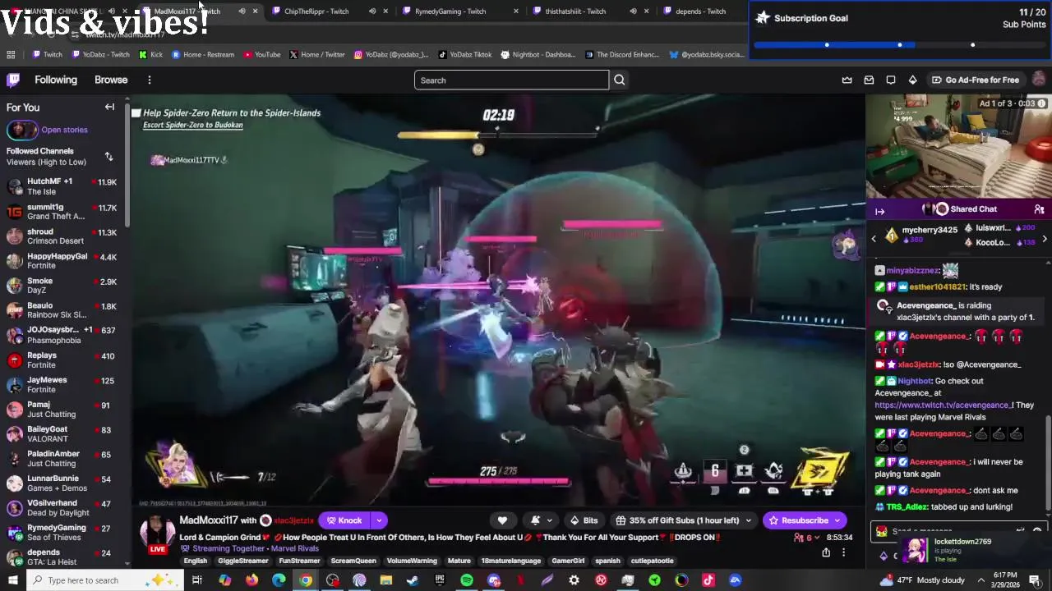
Task: Click the Spotify icon in the taskbar
Action: click(x=467, y=580)
